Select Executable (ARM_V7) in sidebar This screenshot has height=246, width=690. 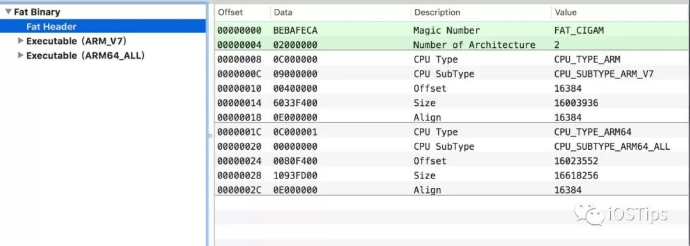click(x=76, y=41)
